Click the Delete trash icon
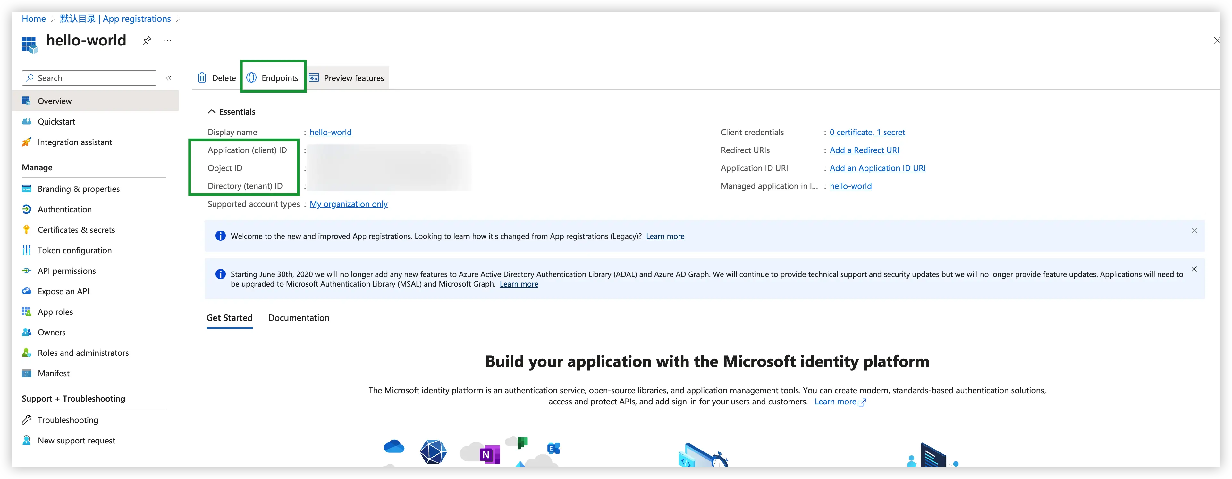1232x479 pixels. (202, 77)
